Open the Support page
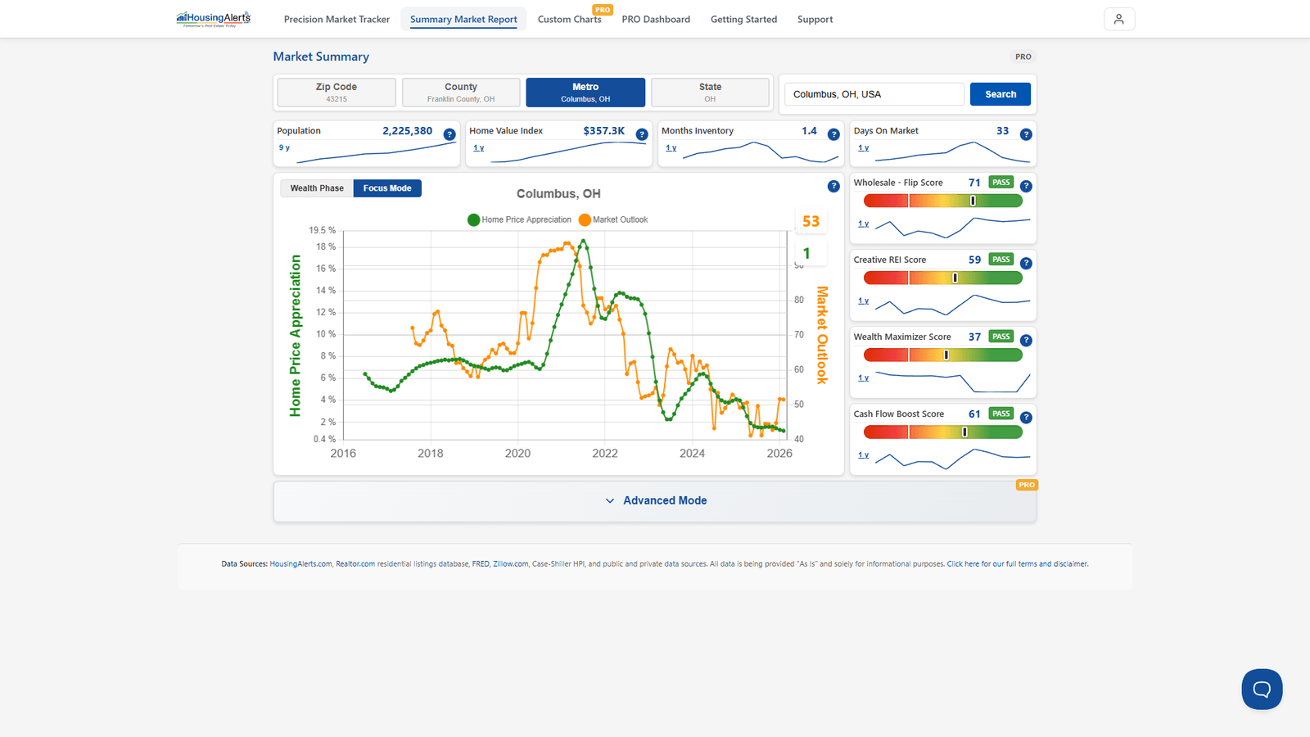 point(815,20)
